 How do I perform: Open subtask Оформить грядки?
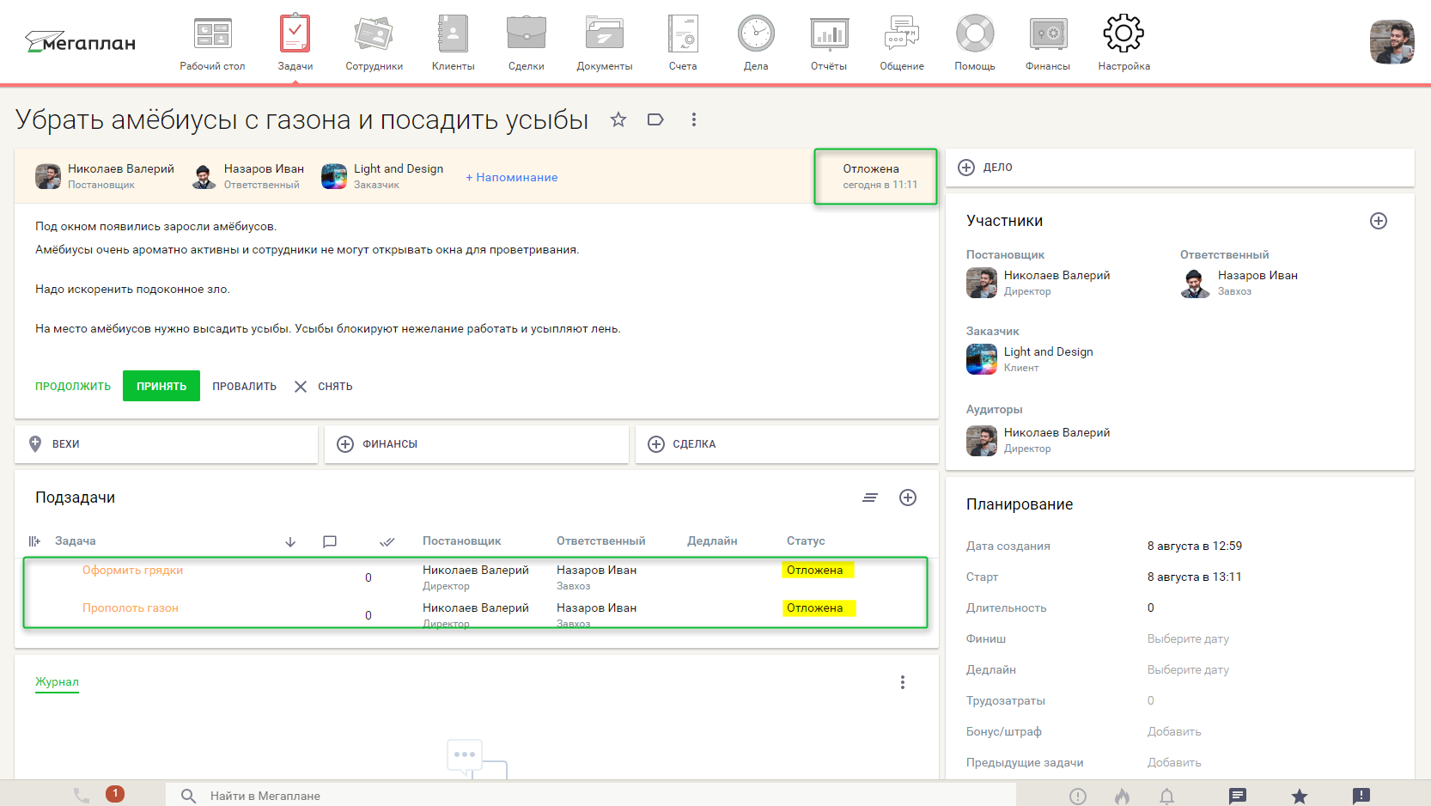pyautogui.click(x=132, y=570)
